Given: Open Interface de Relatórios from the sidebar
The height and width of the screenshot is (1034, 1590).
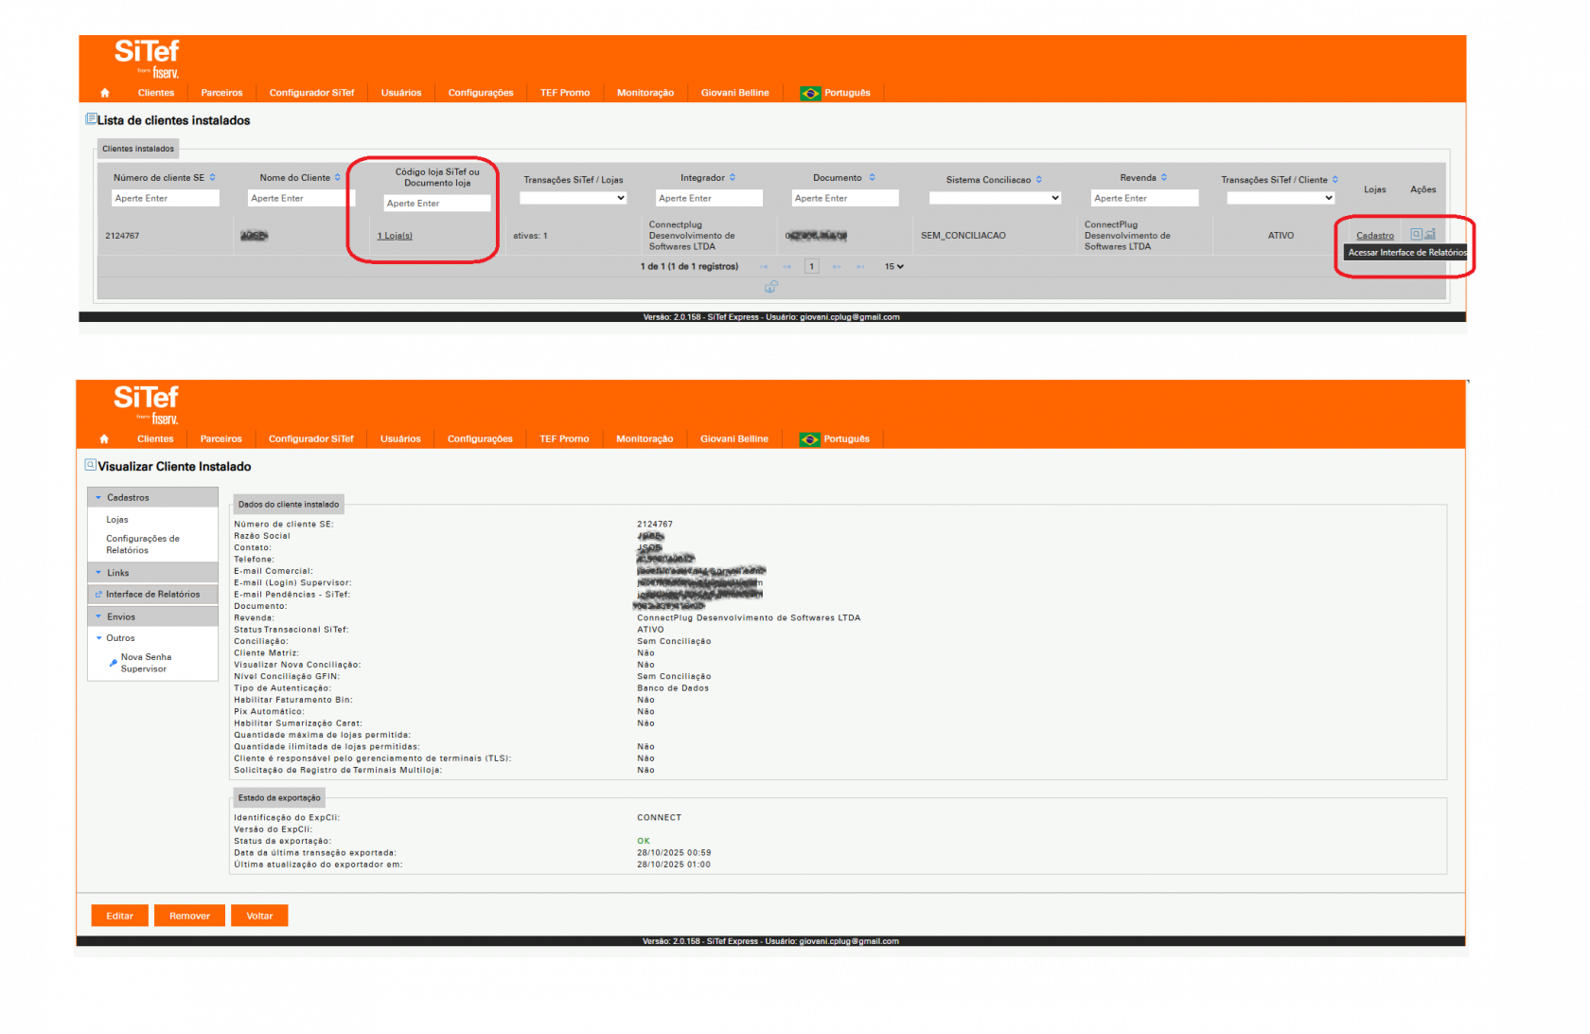Looking at the screenshot, I should (x=152, y=595).
